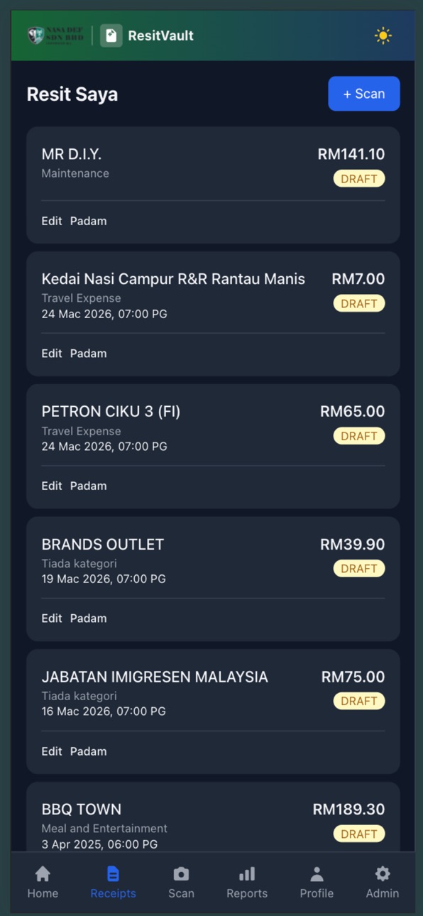Toggle light mode with the sun icon
This screenshot has height=916, width=423.
coord(383,36)
